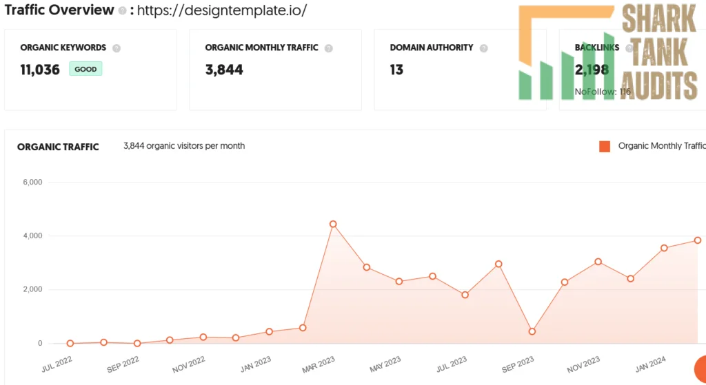Click the Organic Monthly Traffic legend swatch

click(x=605, y=146)
